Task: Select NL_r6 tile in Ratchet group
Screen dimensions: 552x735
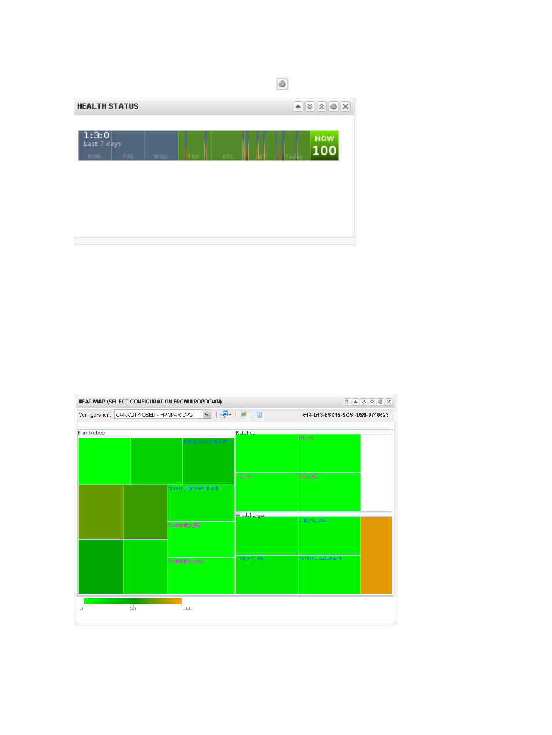Action: (329, 453)
